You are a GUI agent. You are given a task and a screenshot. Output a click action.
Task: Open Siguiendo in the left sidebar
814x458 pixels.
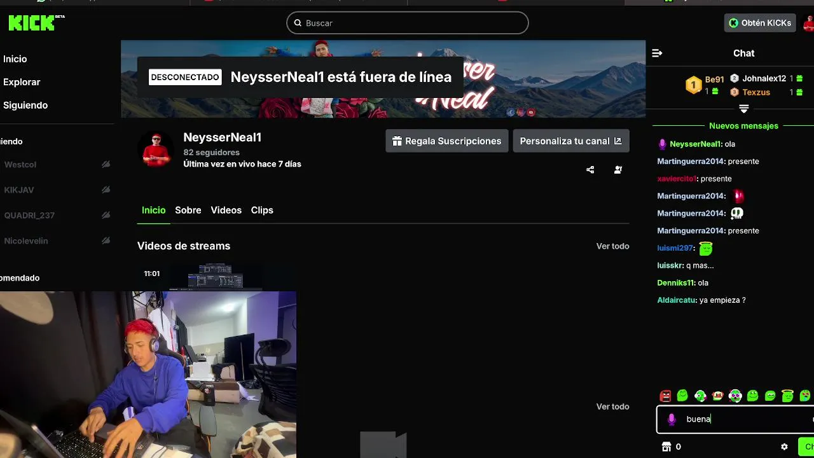point(25,105)
